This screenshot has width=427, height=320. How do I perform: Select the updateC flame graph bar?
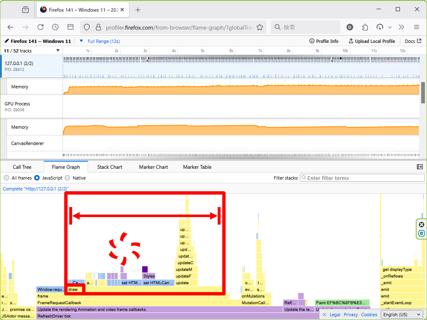pos(185,262)
